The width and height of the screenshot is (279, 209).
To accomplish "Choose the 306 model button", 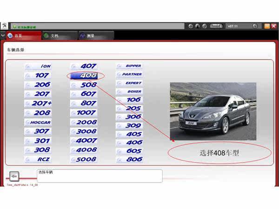I will click(129, 117).
